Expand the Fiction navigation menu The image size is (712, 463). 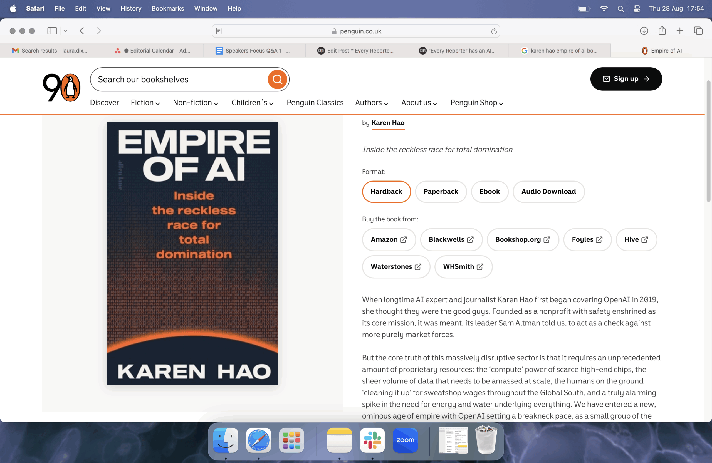coord(145,103)
